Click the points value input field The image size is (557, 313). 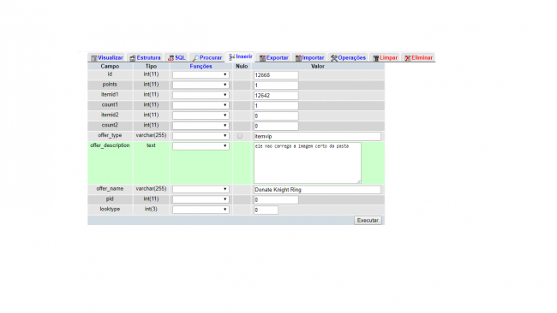click(276, 86)
